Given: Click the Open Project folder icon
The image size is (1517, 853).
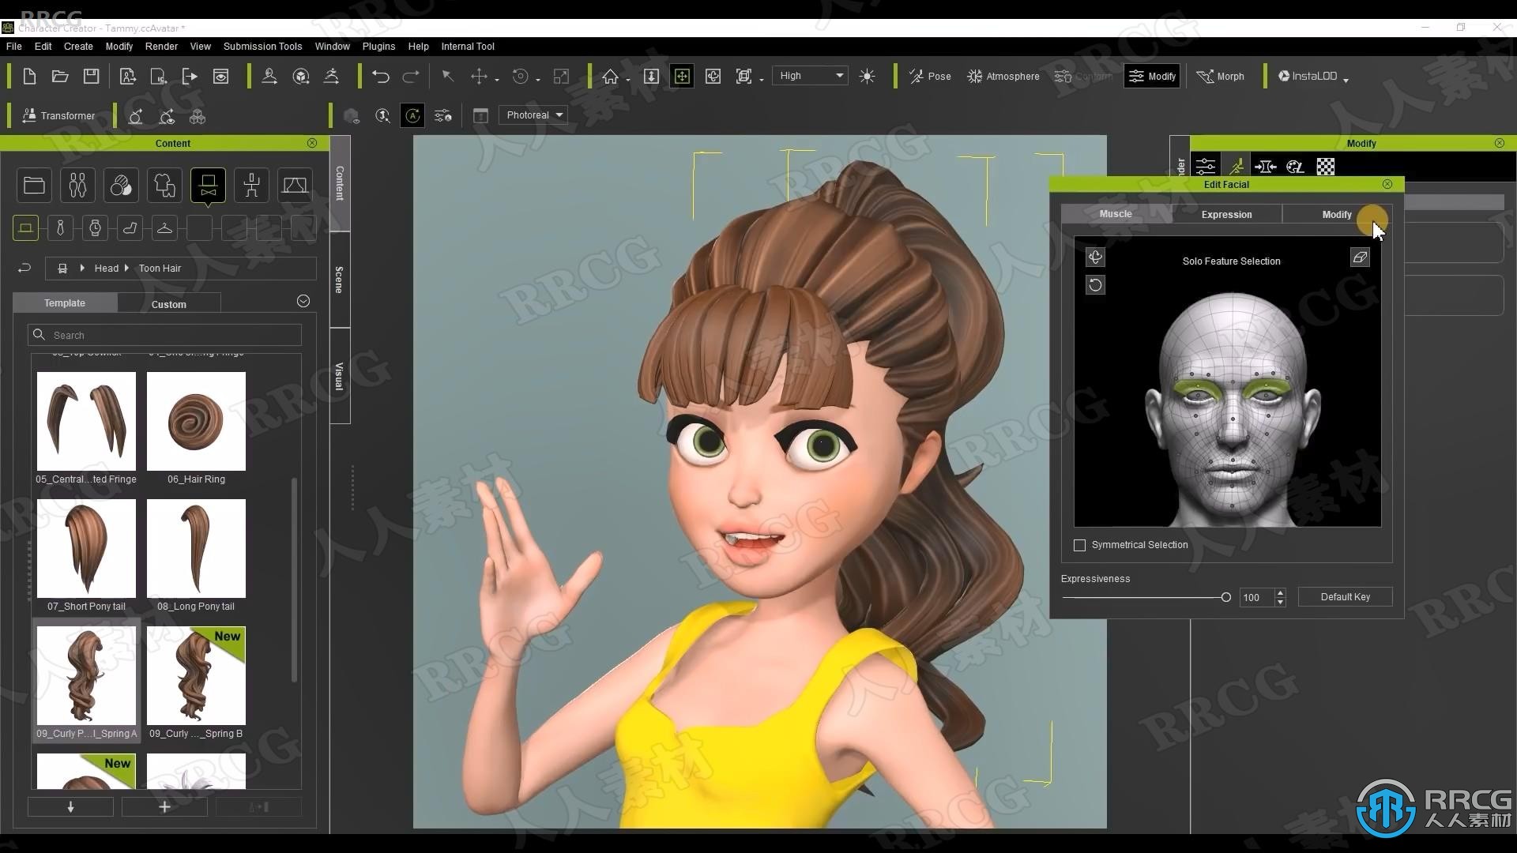Looking at the screenshot, I should point(60,76).
